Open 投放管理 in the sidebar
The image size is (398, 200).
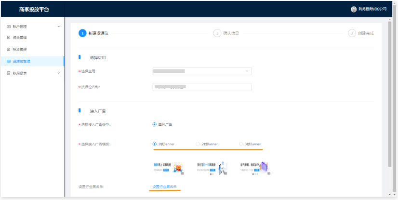pos(20,49)
